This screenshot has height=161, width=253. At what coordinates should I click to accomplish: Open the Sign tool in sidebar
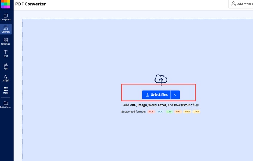click(6, 66)
